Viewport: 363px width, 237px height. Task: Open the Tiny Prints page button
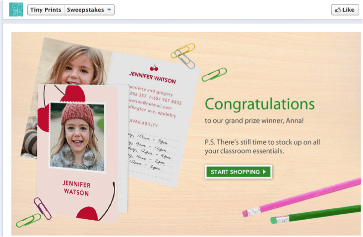pyautogui.click(x=46, y=10)
